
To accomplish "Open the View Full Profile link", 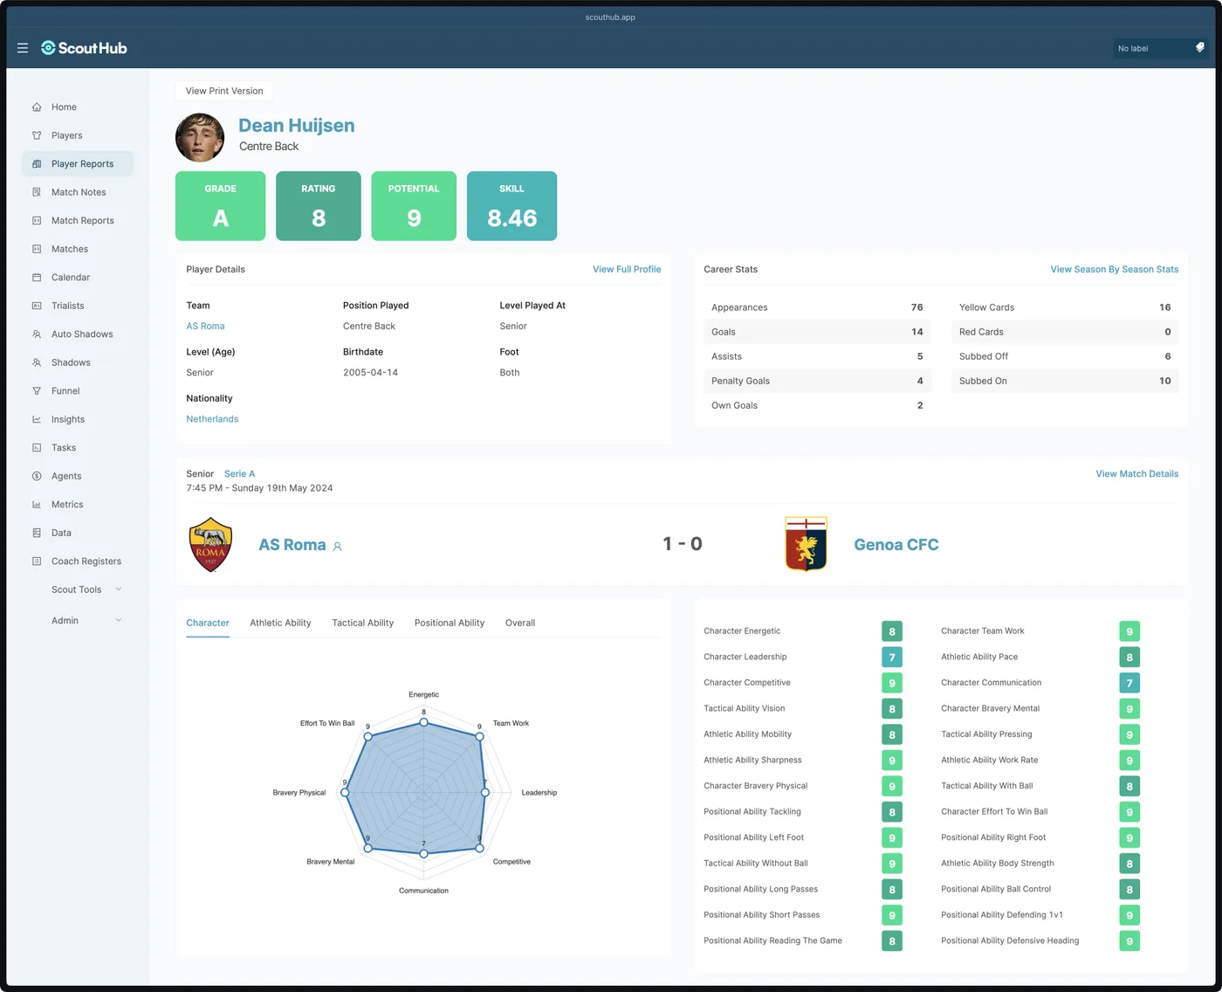I will click(627, 269).
